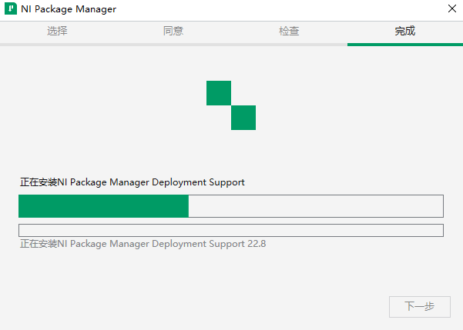Click the green filled part of main progress bar
463x330 pixels.
pyautogui.click(x=103, y=206)
